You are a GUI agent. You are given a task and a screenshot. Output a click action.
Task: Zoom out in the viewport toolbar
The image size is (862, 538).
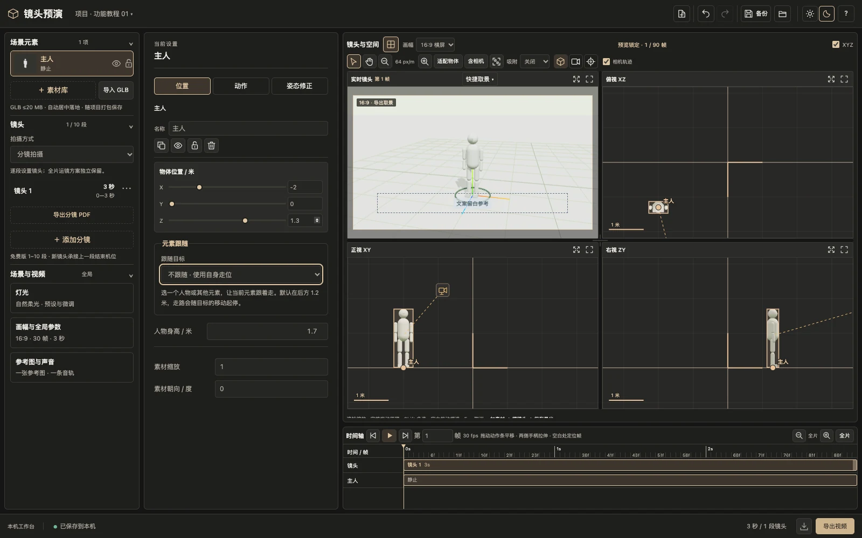coord(385,61)
